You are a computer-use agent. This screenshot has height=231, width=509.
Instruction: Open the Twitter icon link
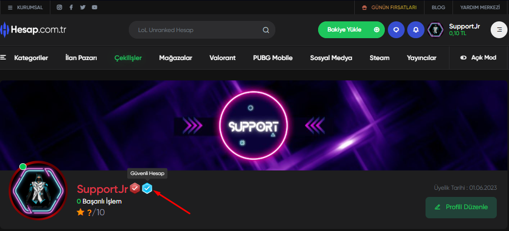pos(83,7)
